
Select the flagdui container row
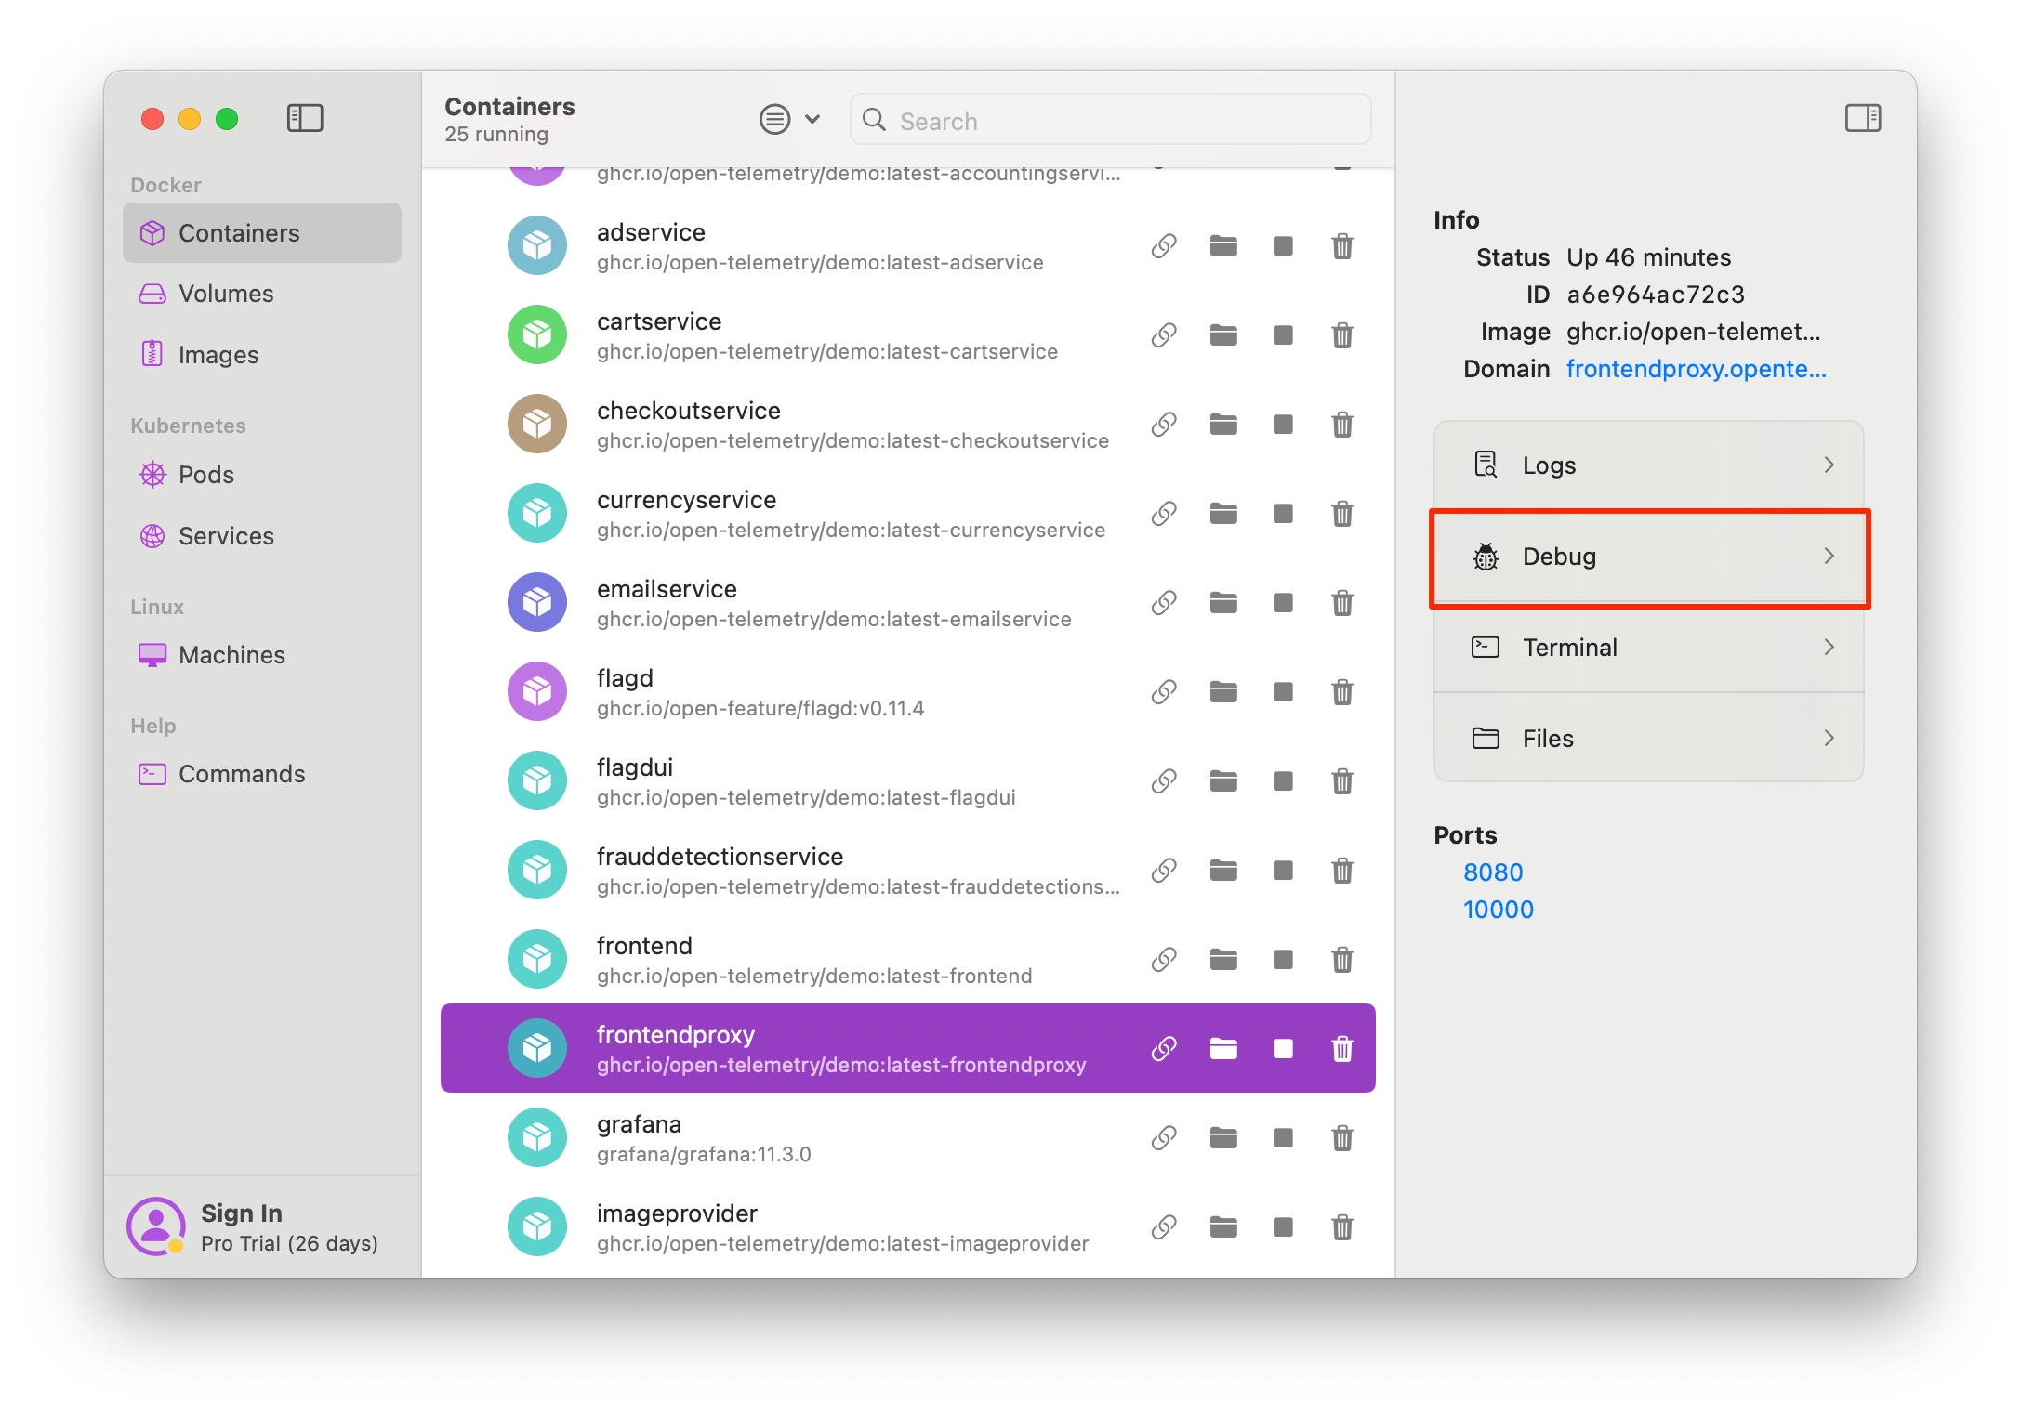pyautogui.click(x=908, y=781)
